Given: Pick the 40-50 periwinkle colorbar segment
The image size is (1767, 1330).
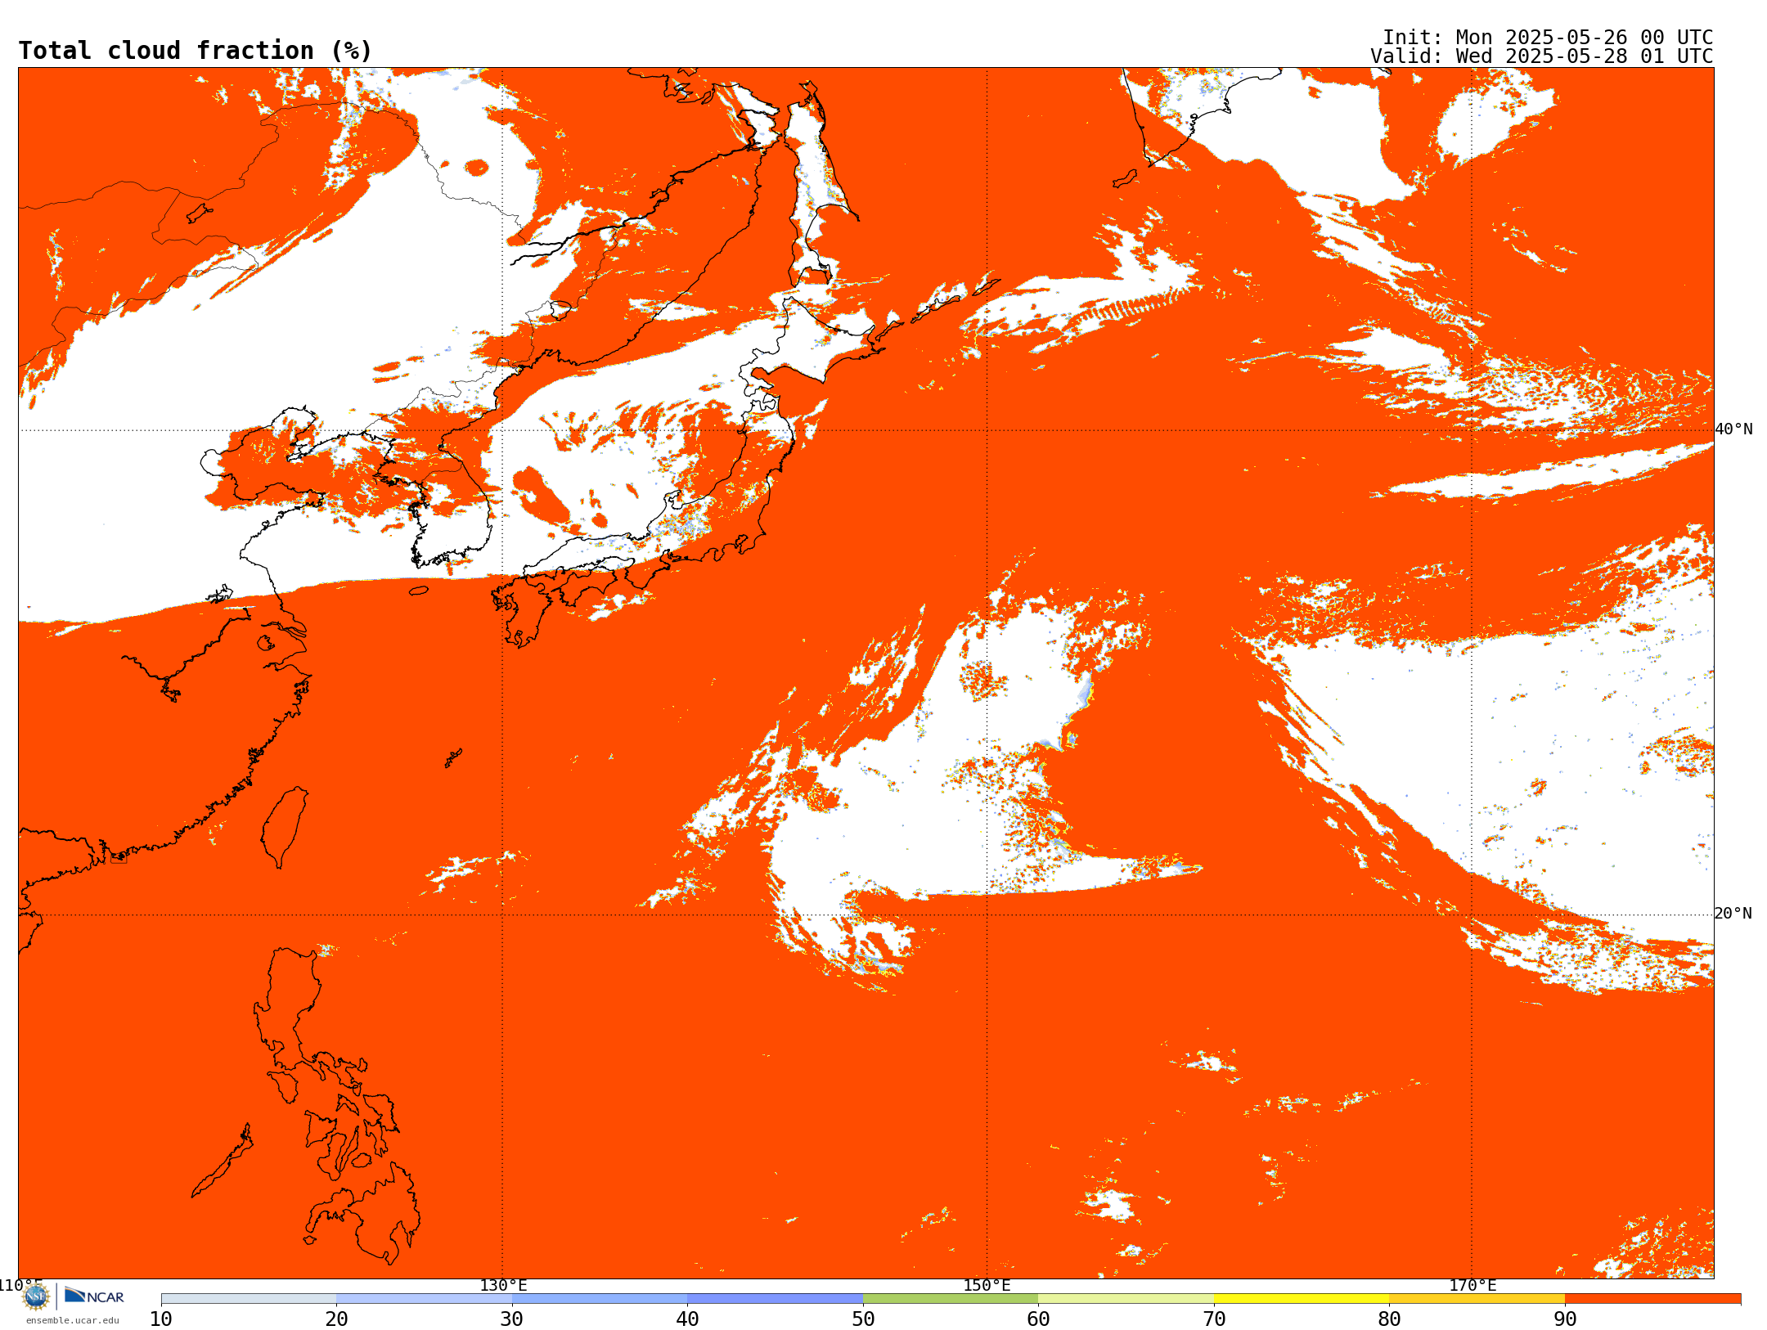Looking at the screenshot, I should pos(775,1299).
